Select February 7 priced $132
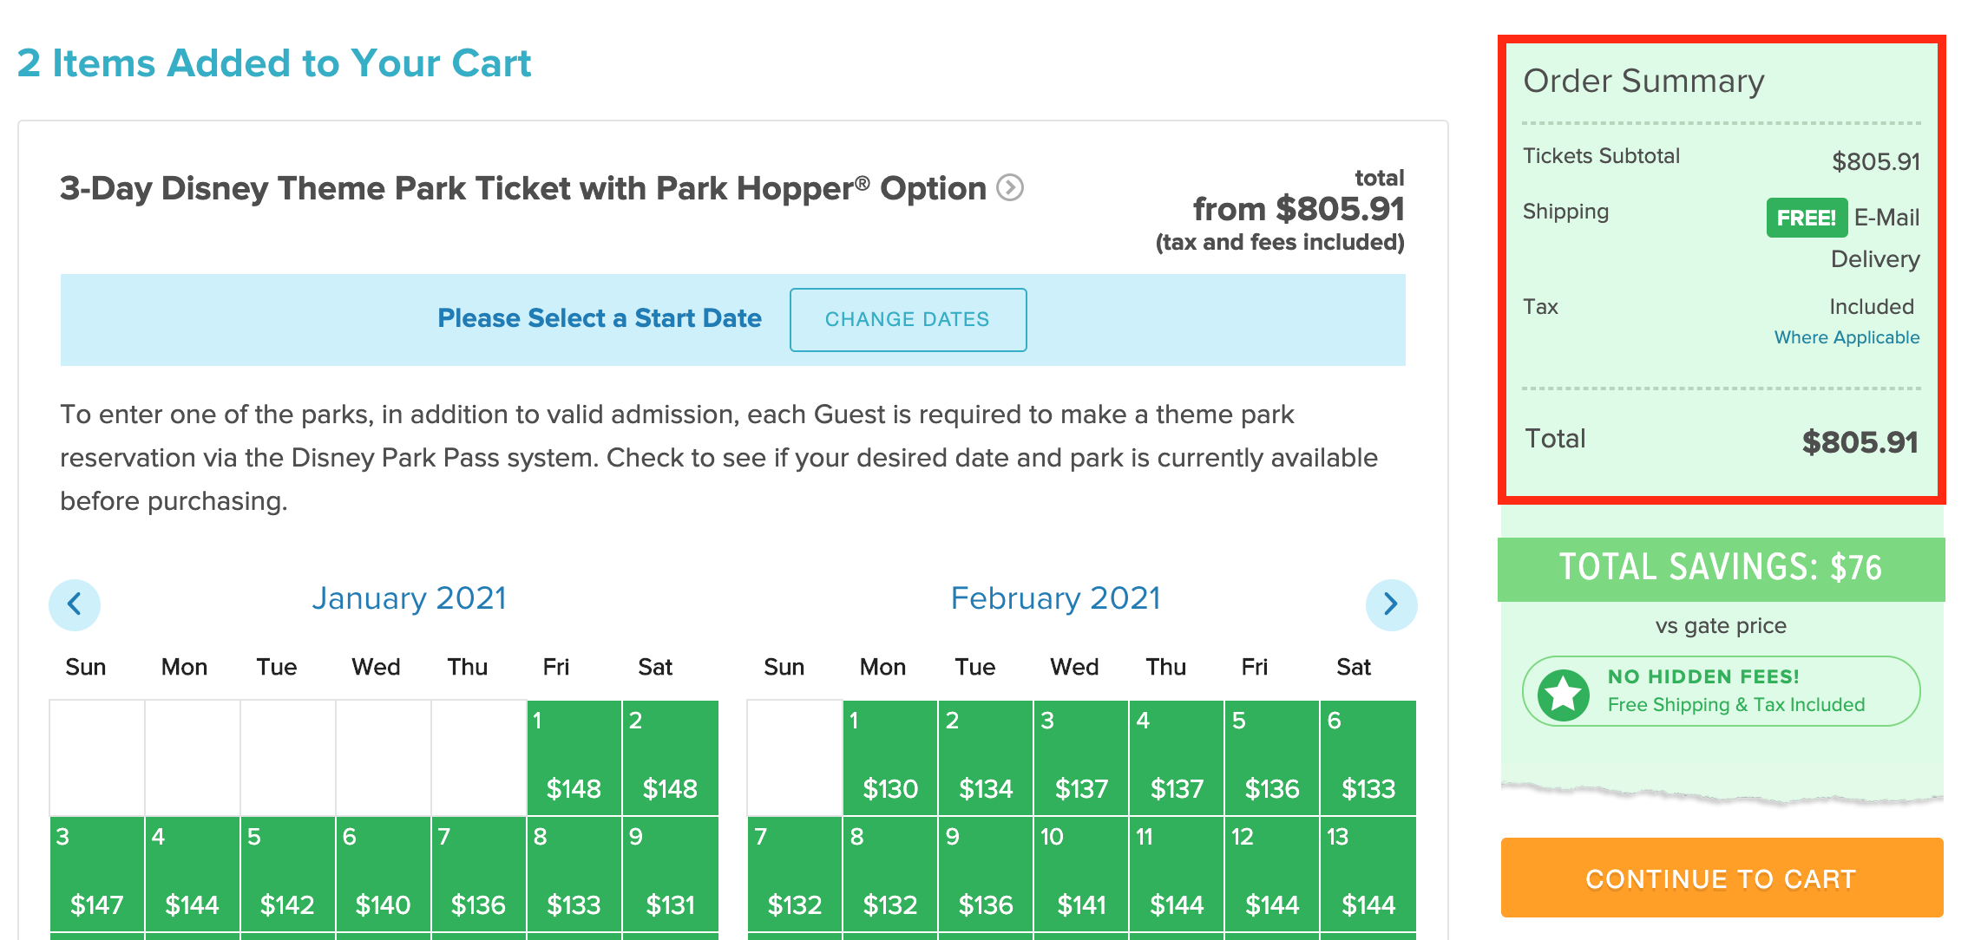This screenshot has width=1968, height=940. point(795,874)
